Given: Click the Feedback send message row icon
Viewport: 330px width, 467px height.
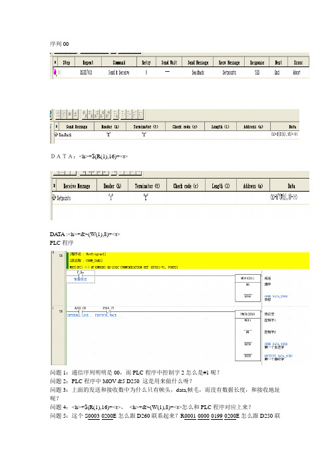Looking at the screenshot, I should [56, 134].
